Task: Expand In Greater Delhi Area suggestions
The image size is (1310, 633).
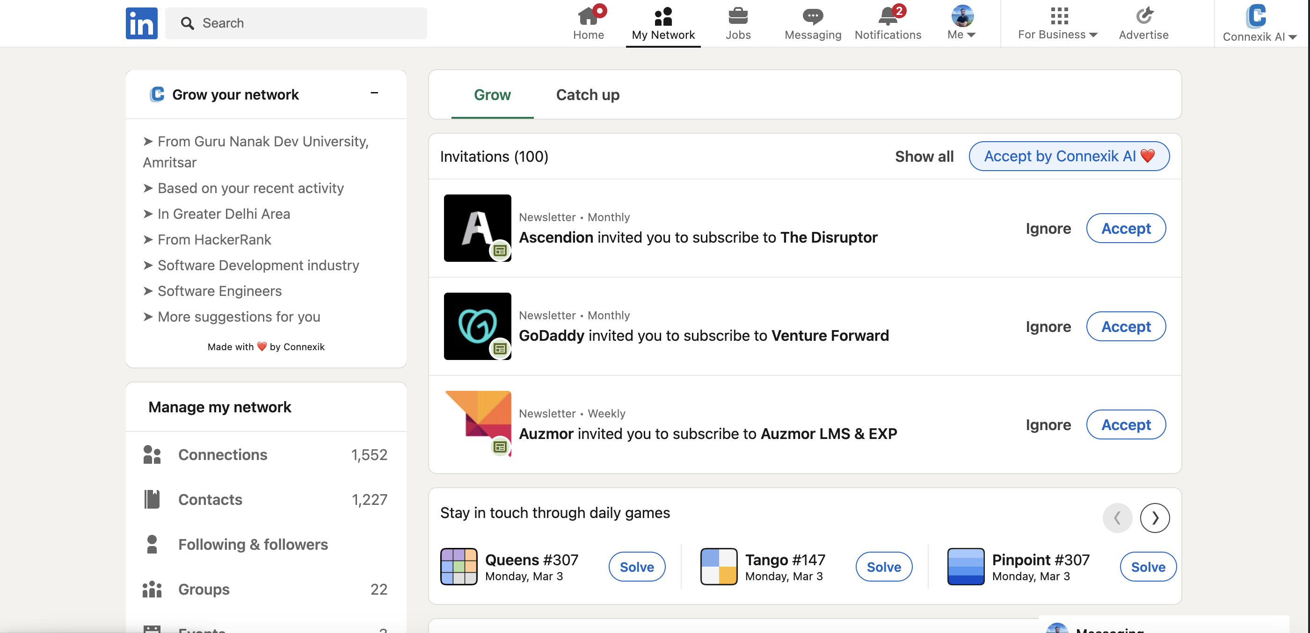Action: tap(217, 214)
